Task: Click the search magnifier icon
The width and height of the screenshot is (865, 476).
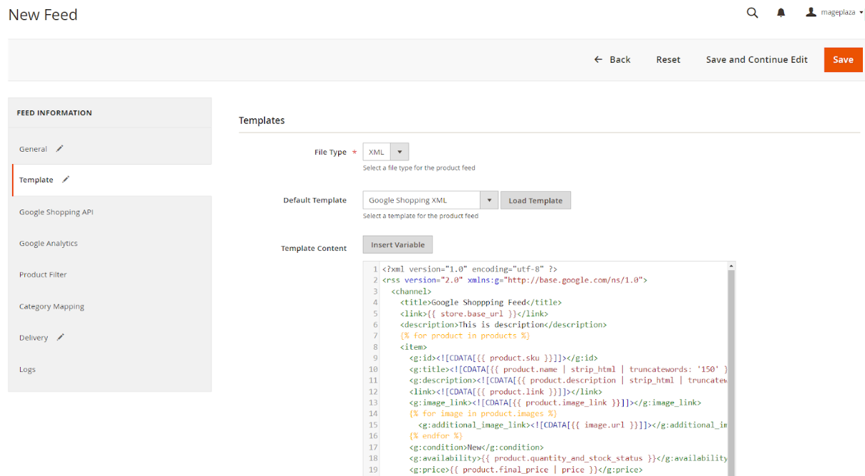Action: (x=752, y=13)
